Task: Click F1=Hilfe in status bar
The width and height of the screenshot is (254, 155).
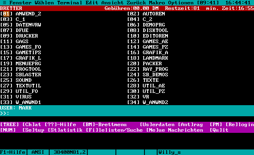Action: (x=13, y=152)
